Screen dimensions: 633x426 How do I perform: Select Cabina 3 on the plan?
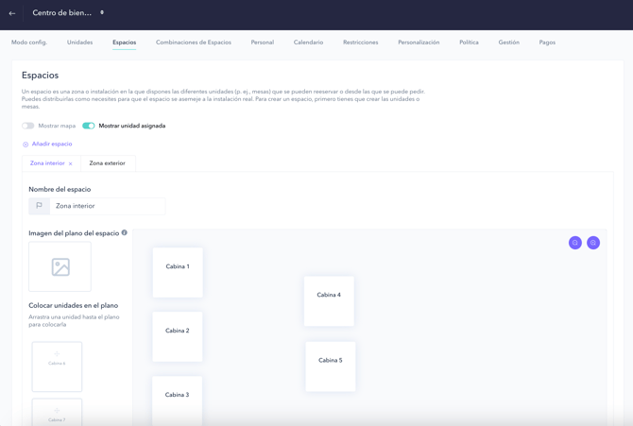coord(177,400)
